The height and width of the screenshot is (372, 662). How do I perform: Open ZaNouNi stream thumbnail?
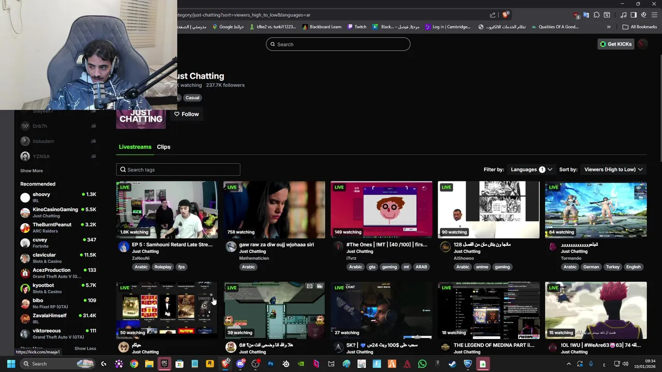point(167,210)
